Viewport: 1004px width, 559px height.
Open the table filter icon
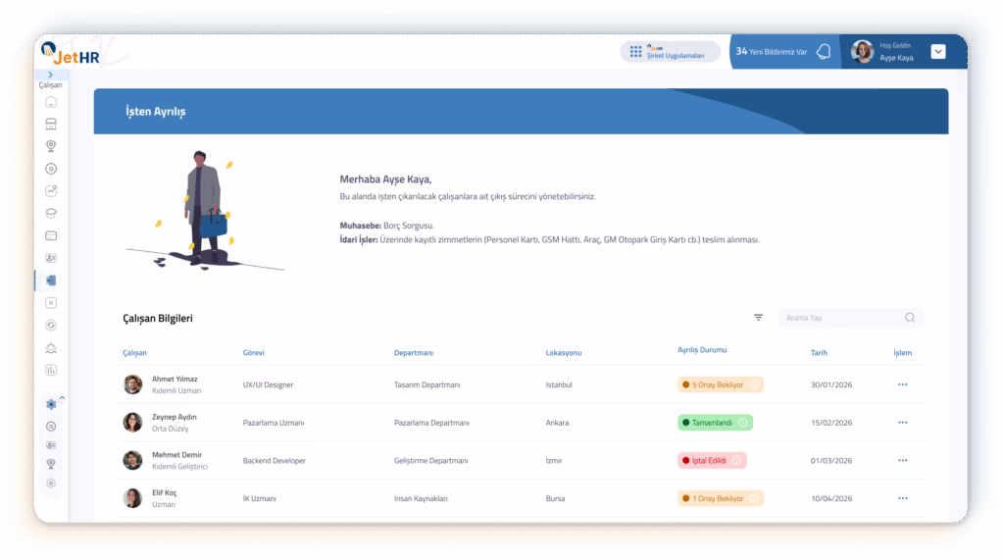[x=758, y=318]
